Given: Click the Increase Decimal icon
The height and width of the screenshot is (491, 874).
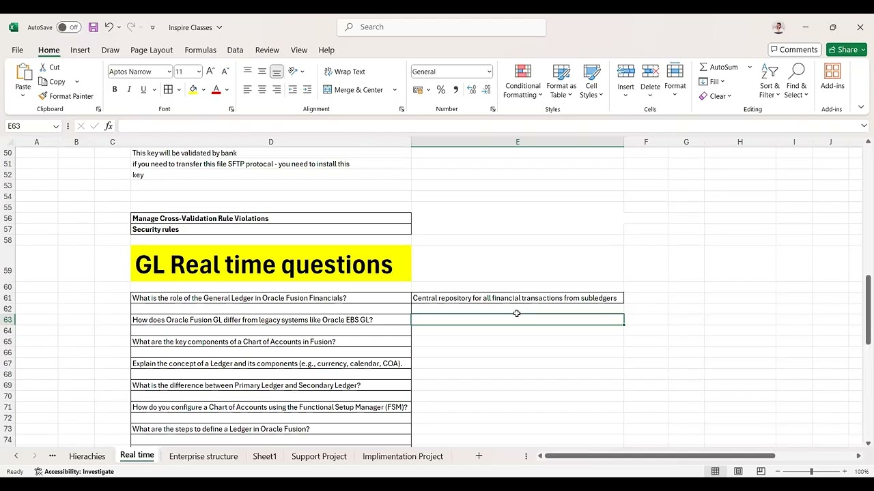Looking at the screenshot, I should point(472,89).
